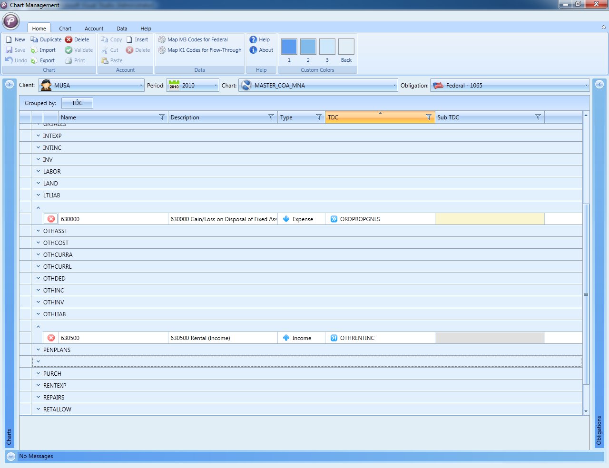Expand the OTHASST group
The height and width of the screenshot is (468, 609).
tap(38, 231)
